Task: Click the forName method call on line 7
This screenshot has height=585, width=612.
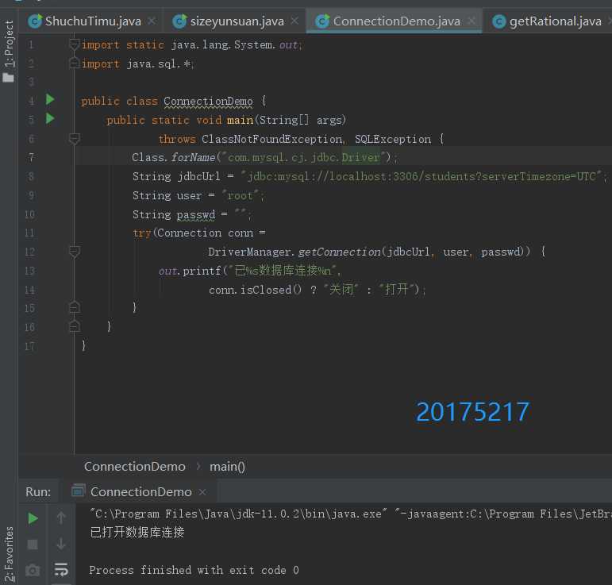Action: click(x=193, y=158)
